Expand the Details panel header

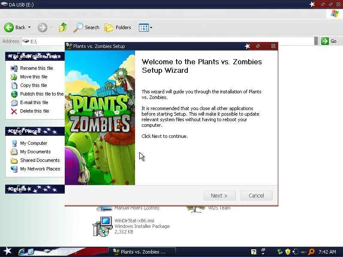pos(35,189)
